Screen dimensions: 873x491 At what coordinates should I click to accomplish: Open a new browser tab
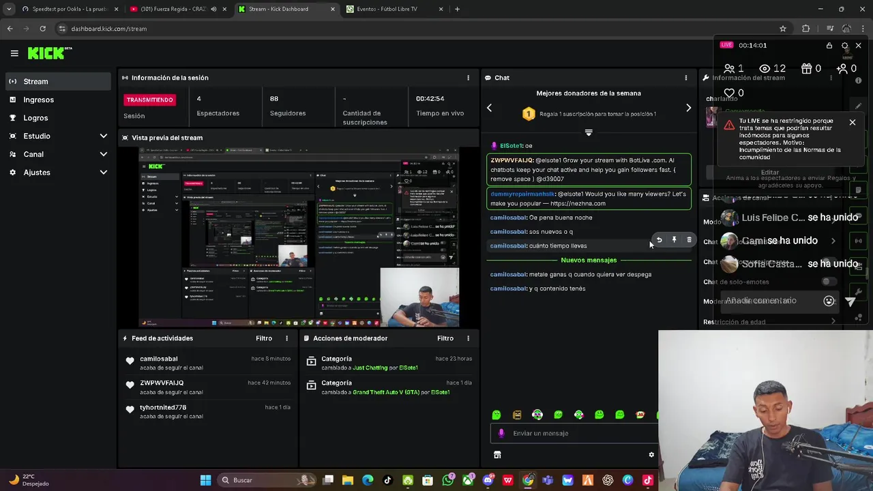click(x=457, y=9)
